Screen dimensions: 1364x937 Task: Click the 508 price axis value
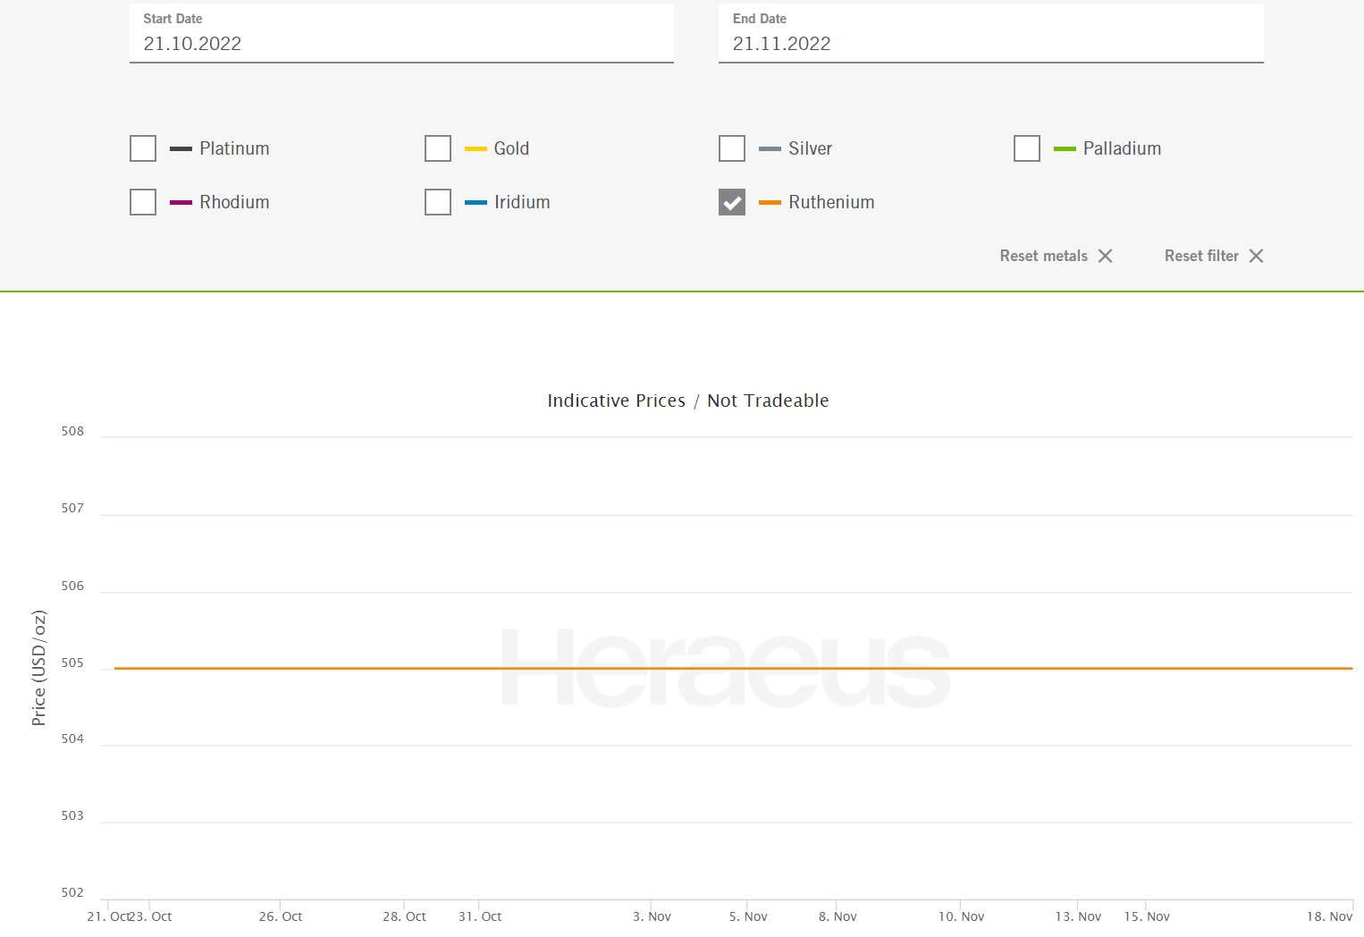click(72, 431)
